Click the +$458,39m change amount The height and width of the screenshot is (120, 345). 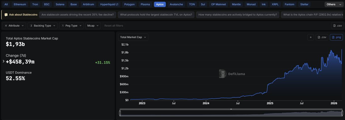coord(20,62)
